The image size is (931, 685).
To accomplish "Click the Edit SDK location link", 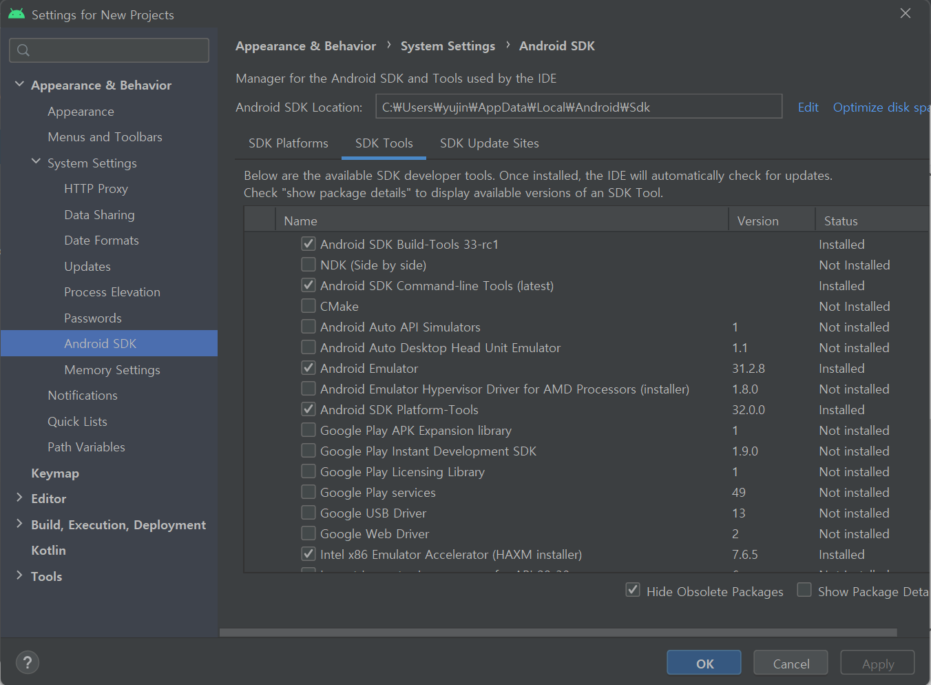I will pyautogui.click(x=808, y=108).
